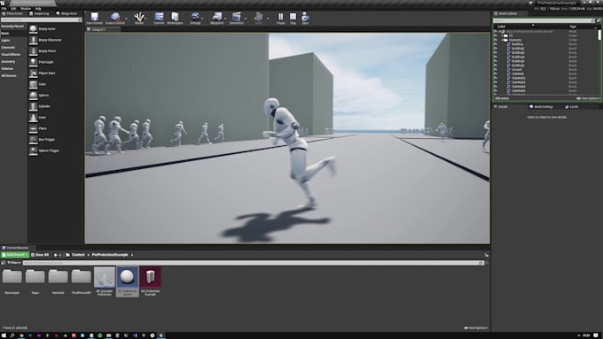Click the Eject toolbar icon

(x=305, y=17)
